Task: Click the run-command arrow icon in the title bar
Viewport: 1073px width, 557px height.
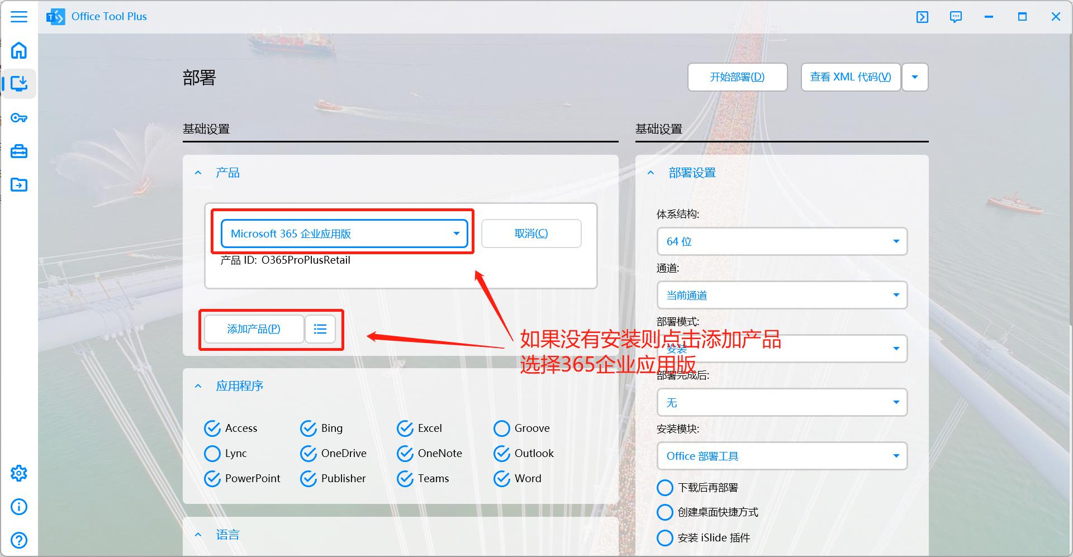Action: pos(922,16)
